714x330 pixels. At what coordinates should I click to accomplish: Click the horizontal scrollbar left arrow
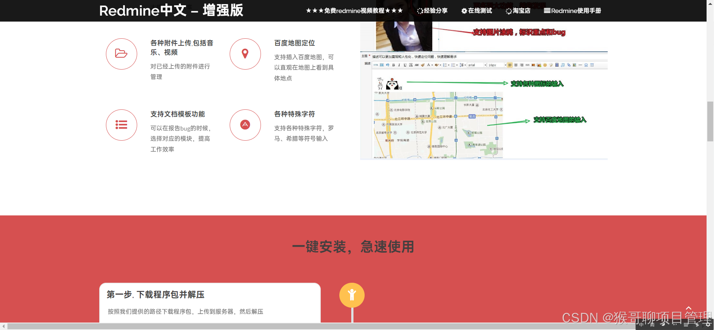pyautogui.click(x=3, y=326)
